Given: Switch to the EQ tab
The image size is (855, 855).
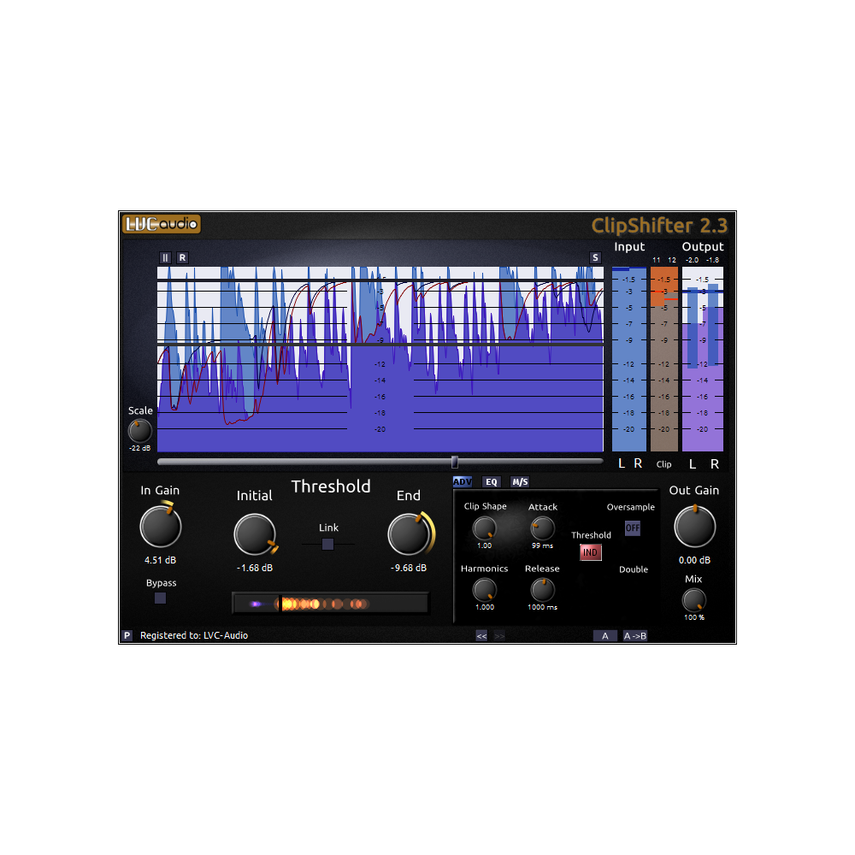Looking at the screenshot, I should 492,481.
